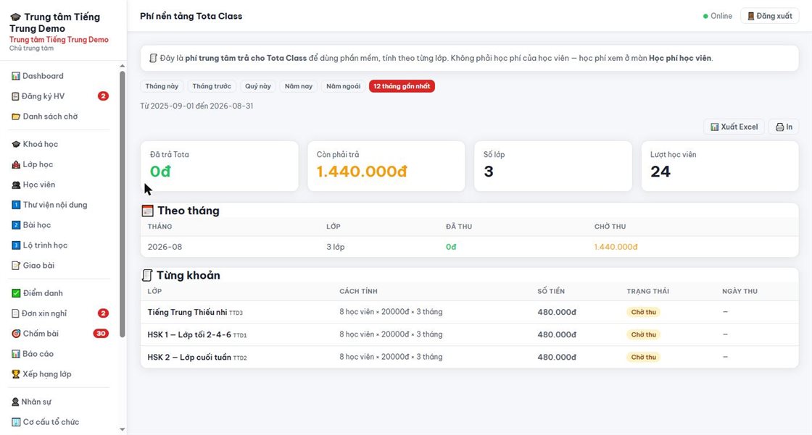The width and height of the screenshot is (812, 435).
Task: Click the HSK 2 – Lớp cuối tuần row name
Action: 189,358
